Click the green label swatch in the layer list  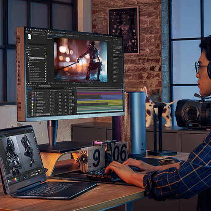coord(32,109)
